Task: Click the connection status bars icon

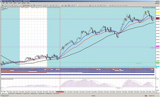Action: (x=146, y=96)
